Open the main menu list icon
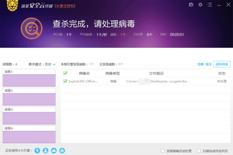This screenshot has height=155, width=233. click(209, 5)
